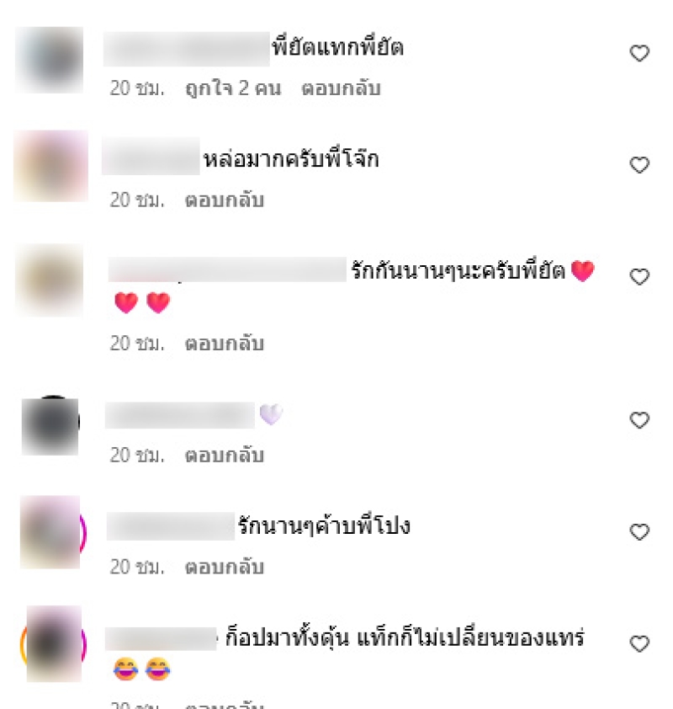
Task: Like the purple heart emoji comment
Action: tap(639, 420)
